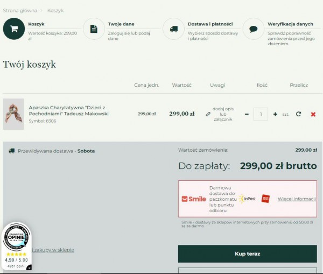Click the Symbol: 8306 text

(x=43, y=121)
